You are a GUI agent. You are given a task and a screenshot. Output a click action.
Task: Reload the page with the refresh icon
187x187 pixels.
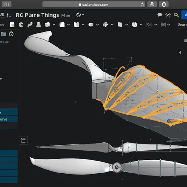(x=142, y=4)
